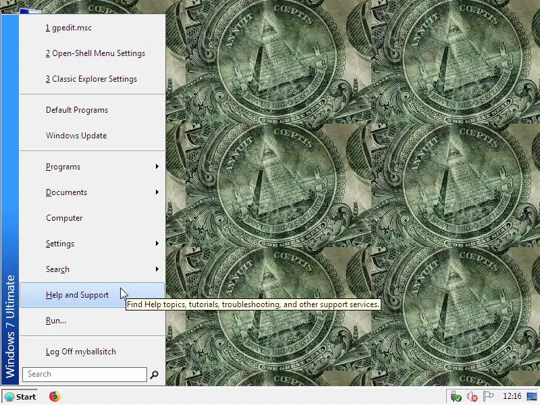Click the Start button
Image resolution: width=540 pixels, height=405 pixels.
(20, 397)
